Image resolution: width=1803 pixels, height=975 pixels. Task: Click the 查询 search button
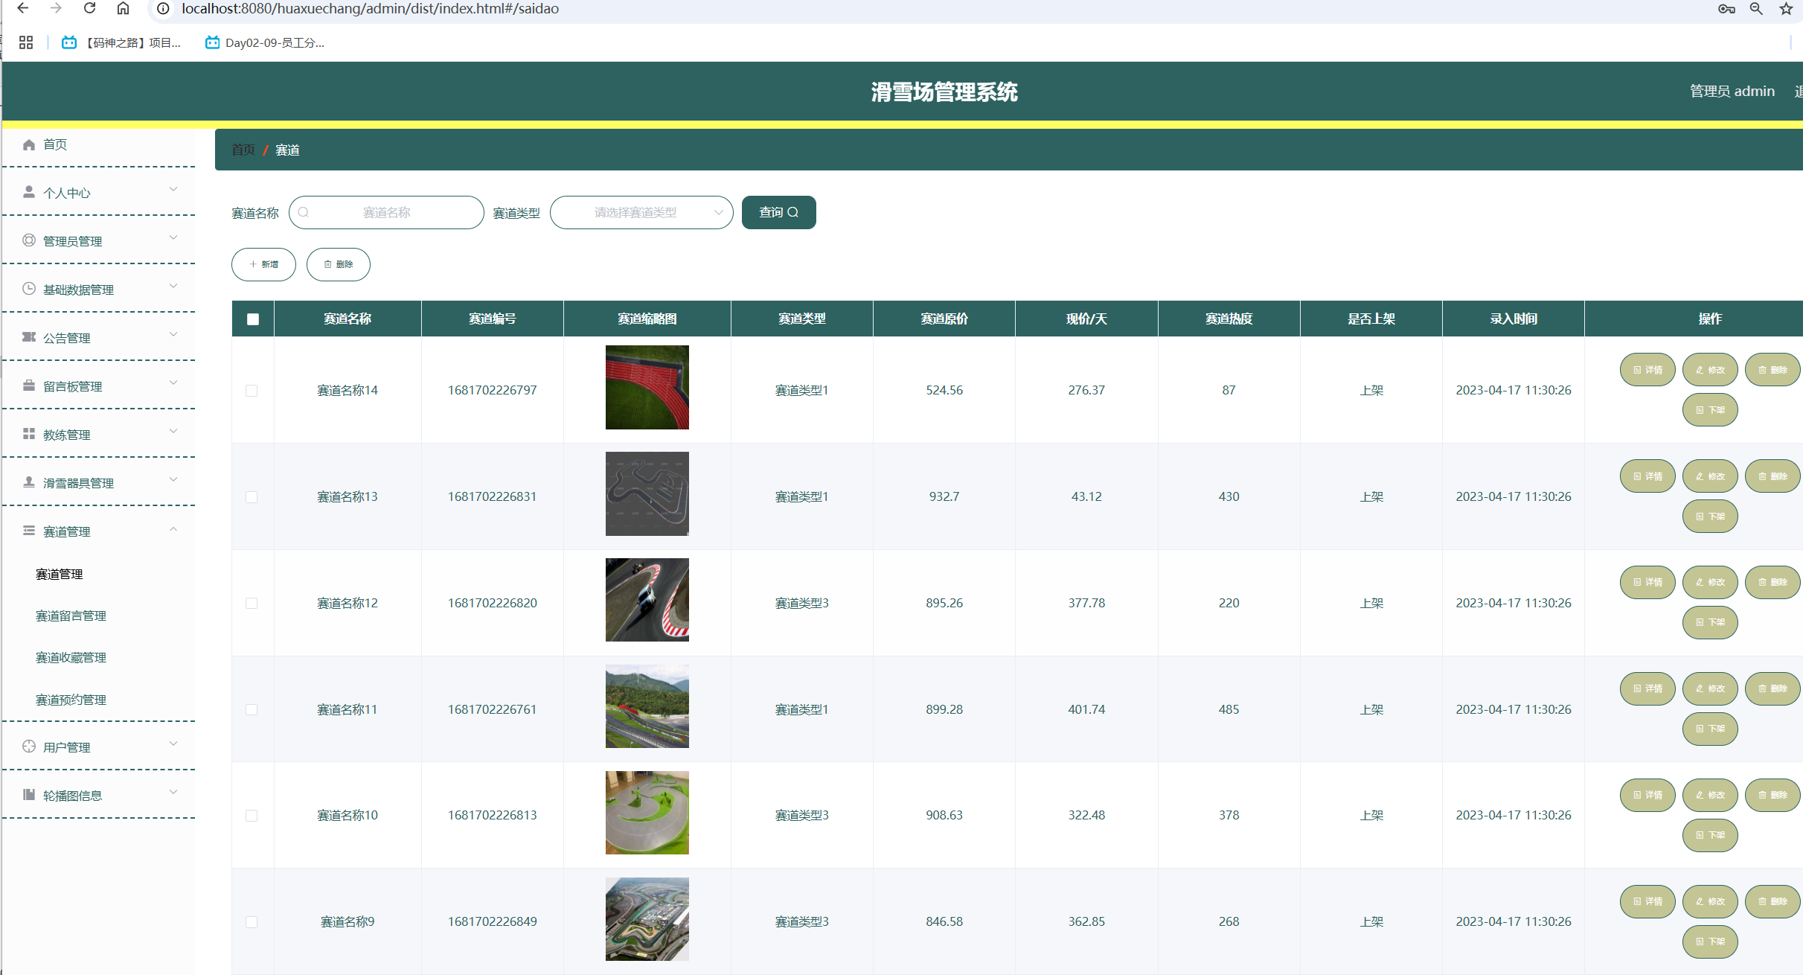tap(779, 213)
